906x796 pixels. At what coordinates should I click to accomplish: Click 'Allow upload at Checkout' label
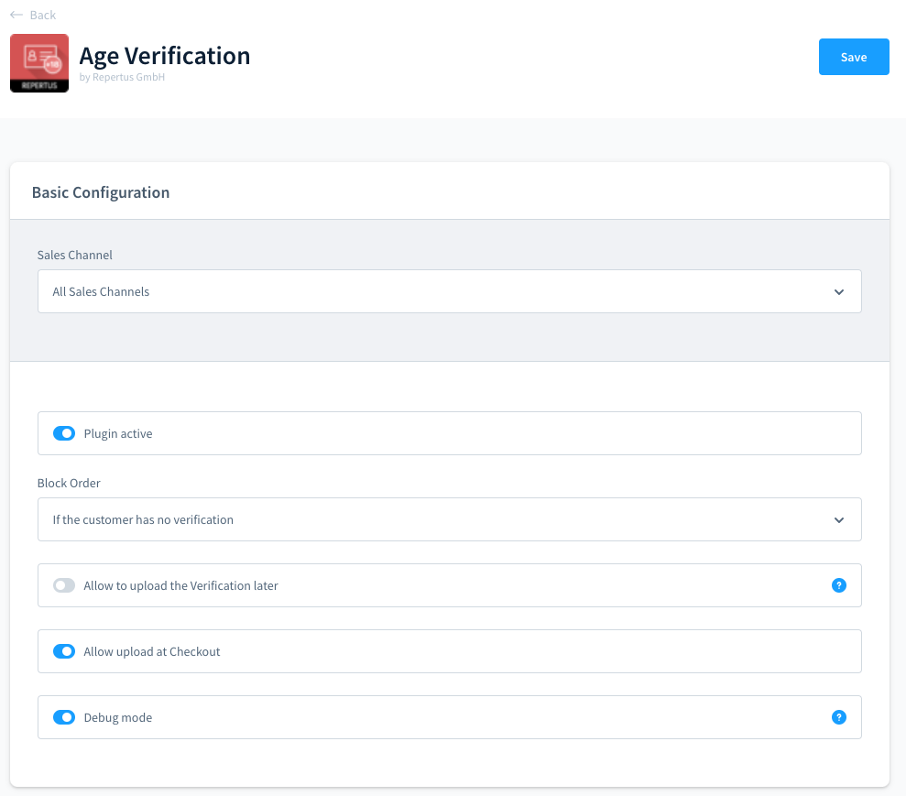click(x=152, y=651)
